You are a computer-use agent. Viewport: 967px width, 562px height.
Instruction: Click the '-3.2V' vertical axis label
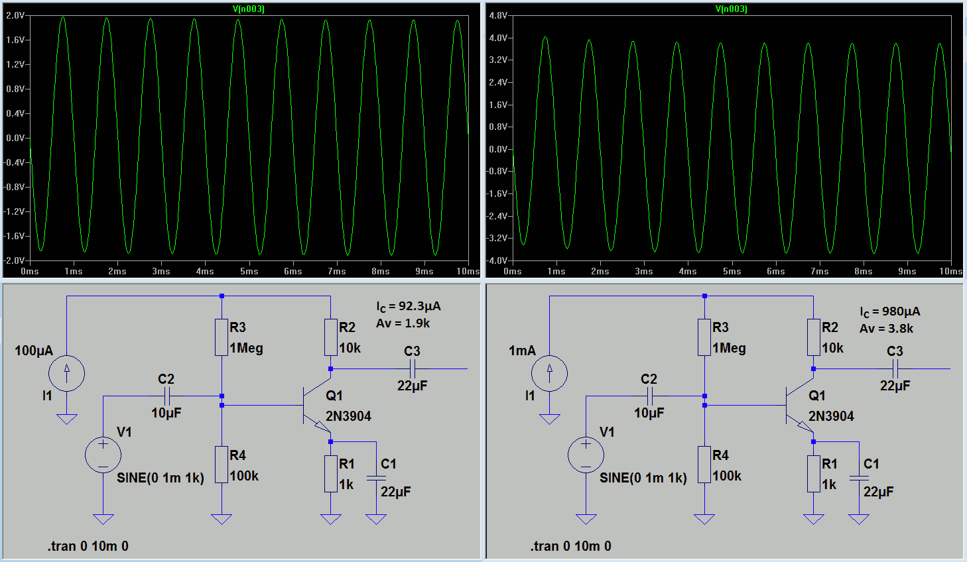point(497,238)
